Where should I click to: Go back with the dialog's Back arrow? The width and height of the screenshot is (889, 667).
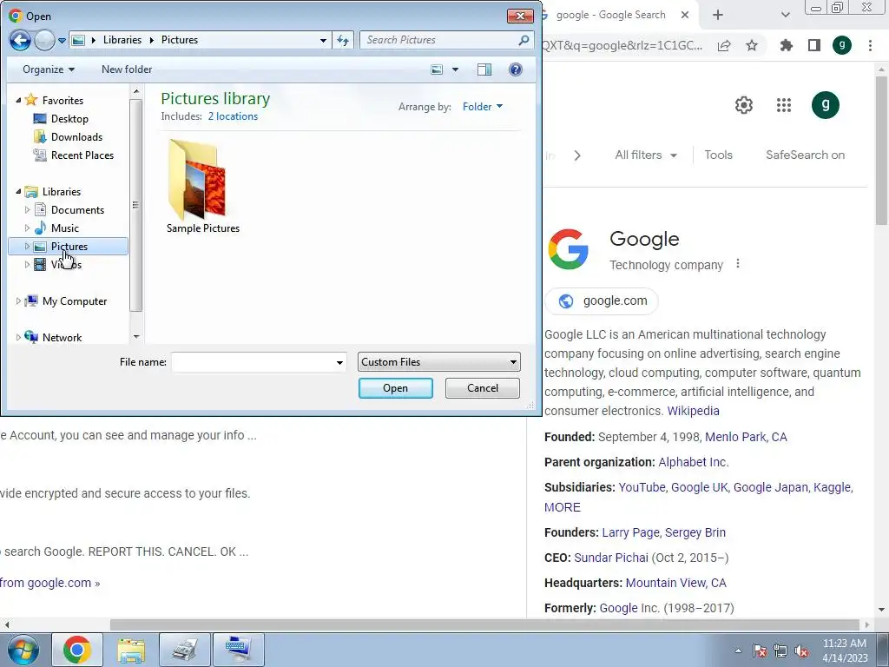click(21, 40)
